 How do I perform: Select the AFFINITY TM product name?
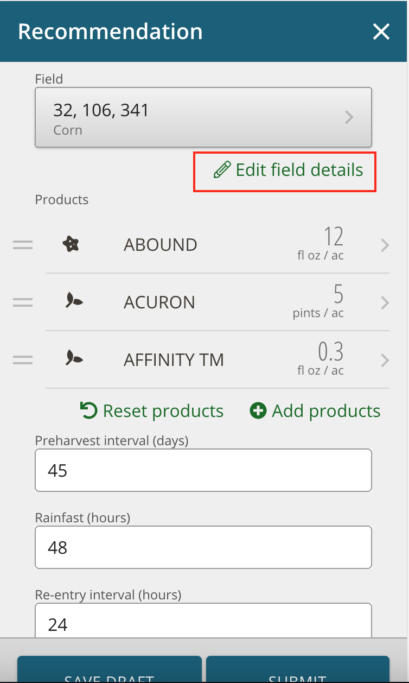coord(174,360)
